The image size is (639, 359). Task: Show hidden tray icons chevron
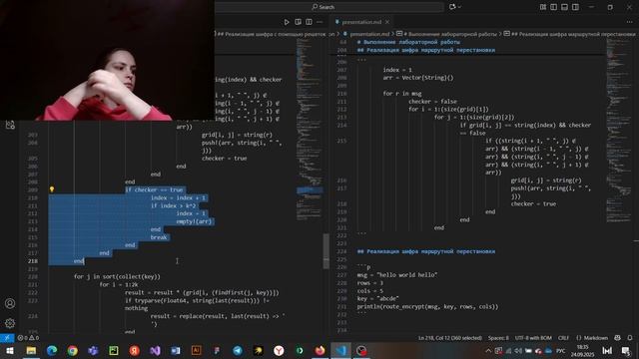488,350
